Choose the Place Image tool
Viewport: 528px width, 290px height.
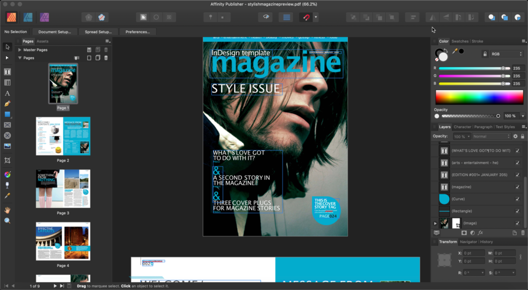click(7, 146)
